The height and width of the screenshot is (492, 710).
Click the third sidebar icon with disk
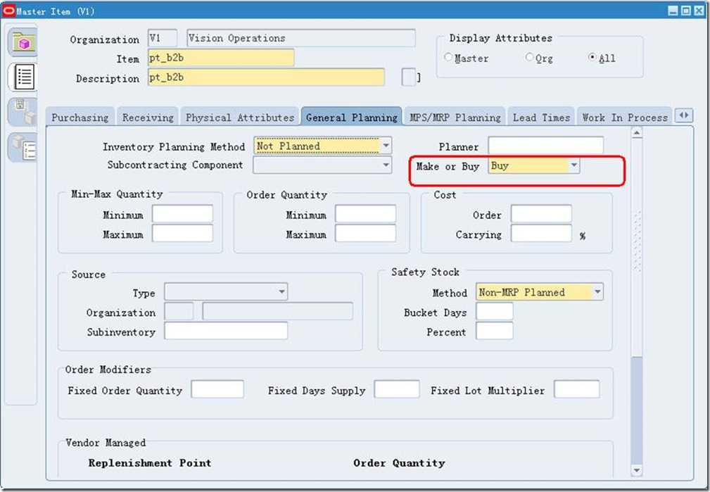point(23,111)
